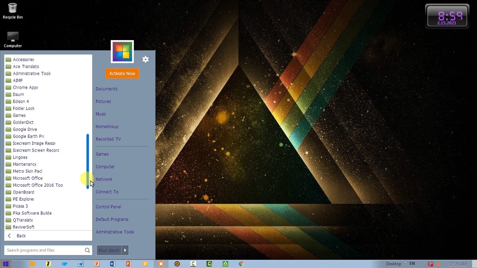Click the user account picture tile

[122, 52]
